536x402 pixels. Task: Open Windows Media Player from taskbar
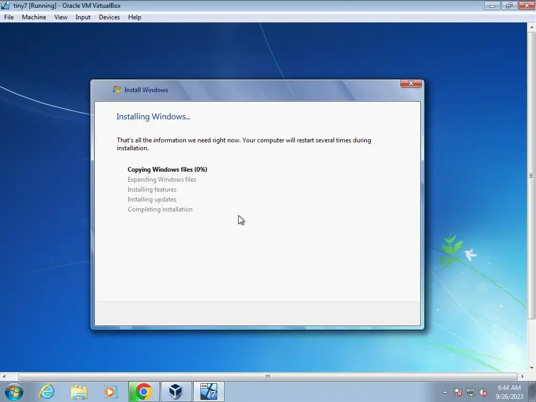tap(110, 392)
